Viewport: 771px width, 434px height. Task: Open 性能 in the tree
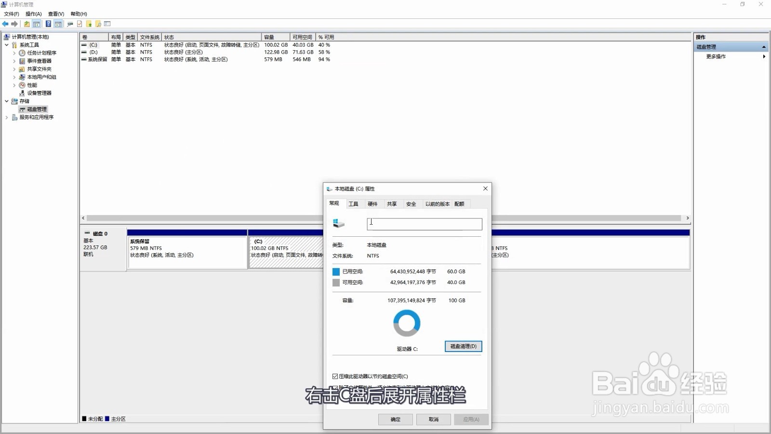pyautogui.click(x=32, y=85)
